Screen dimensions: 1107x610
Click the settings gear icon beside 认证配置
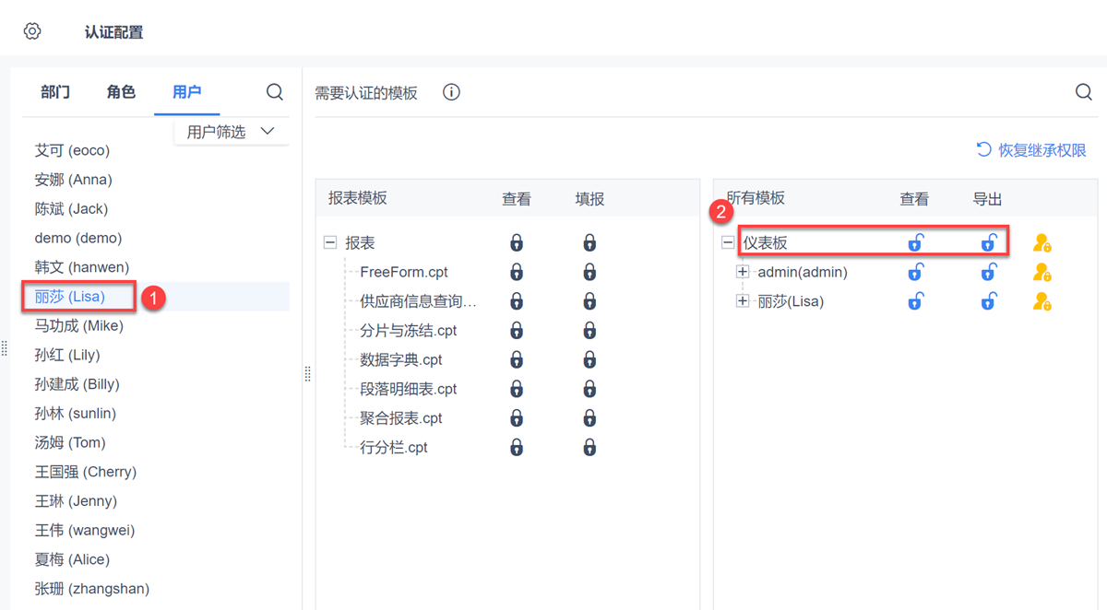tap(32, 31)
